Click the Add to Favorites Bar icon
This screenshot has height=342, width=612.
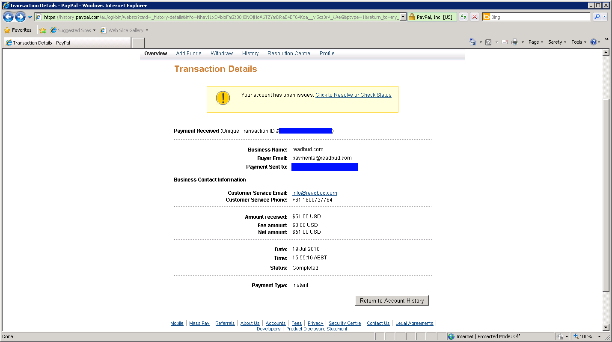[43, 30]
